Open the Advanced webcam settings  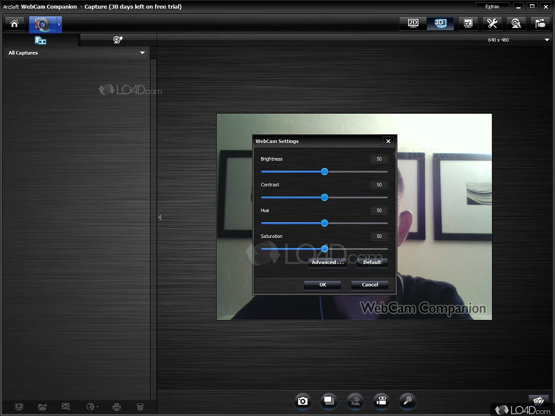coord(327,263)
